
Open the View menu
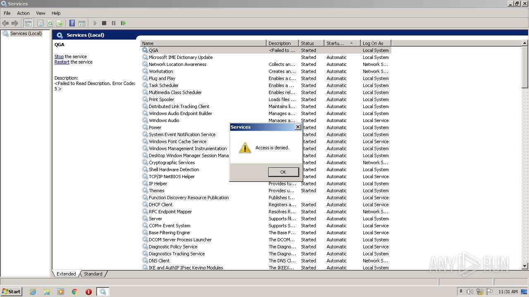pyautogui.click(x=41, y=13)
